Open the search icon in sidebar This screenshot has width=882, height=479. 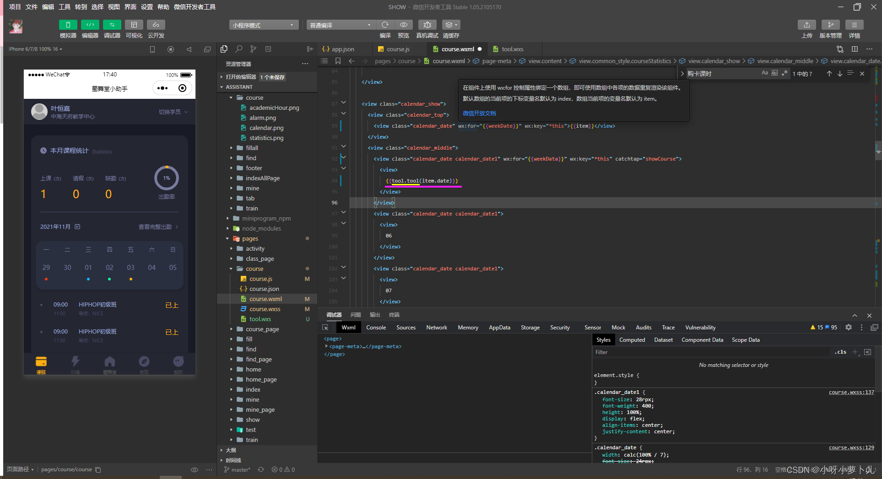[x=239, y=49]
